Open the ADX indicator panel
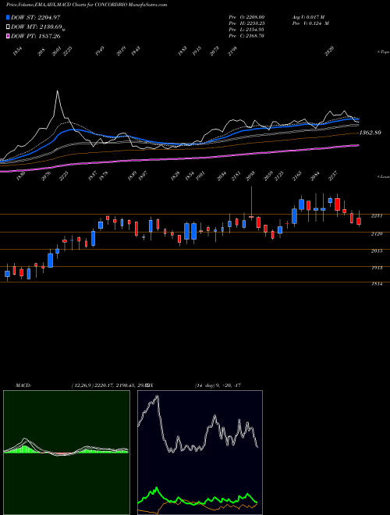This screenshot has height=515, width=390. [200, 453]
